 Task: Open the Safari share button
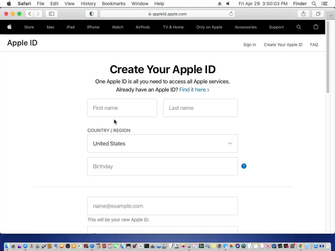[303, 14]
